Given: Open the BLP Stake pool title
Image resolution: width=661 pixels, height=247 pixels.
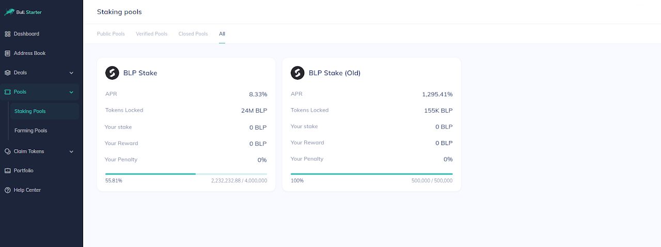Looking at the screenshot, I should coord(140,73).
